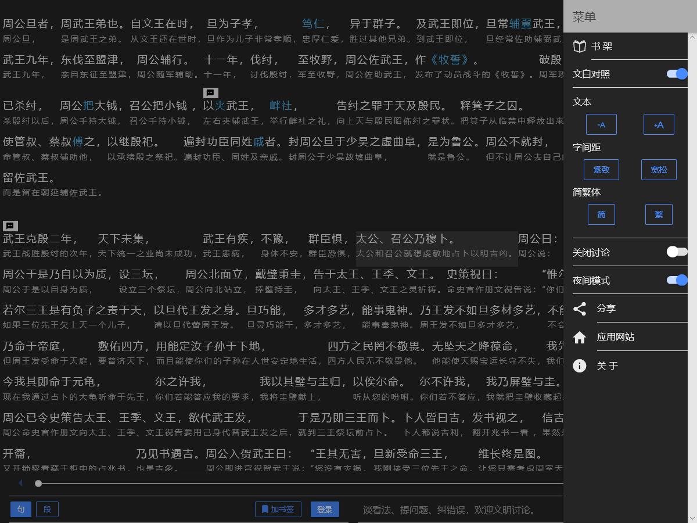Switch to 段 paragraph mode

pos(47,509)
